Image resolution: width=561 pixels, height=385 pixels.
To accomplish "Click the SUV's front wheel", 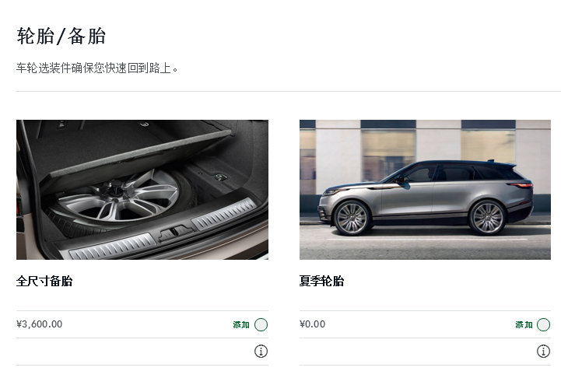I will point(352,218).
